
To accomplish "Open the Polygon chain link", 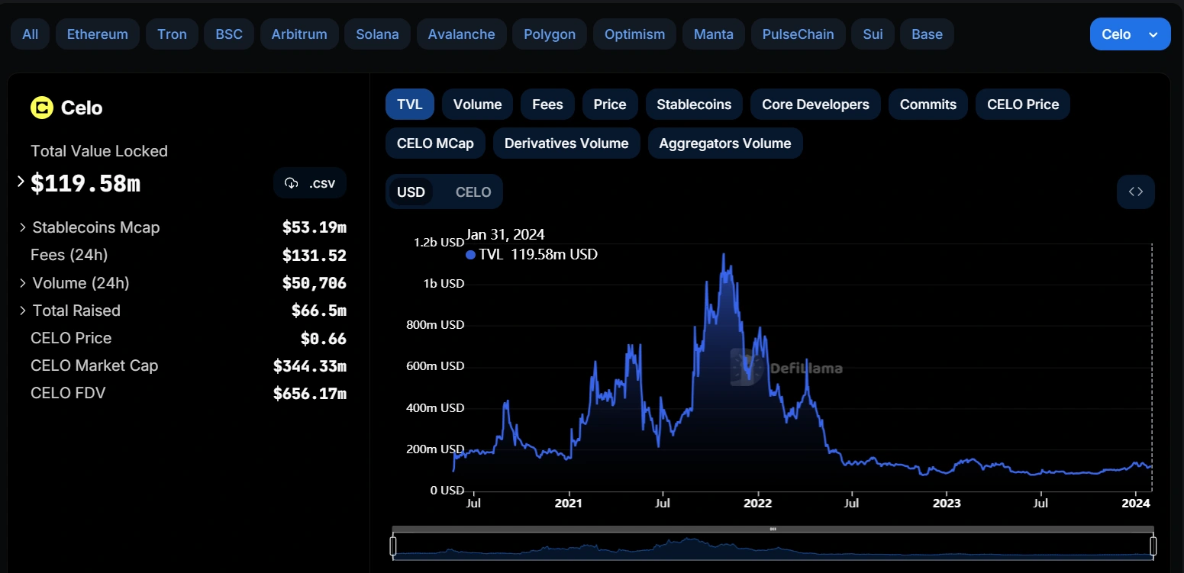I will pos(550,34).
